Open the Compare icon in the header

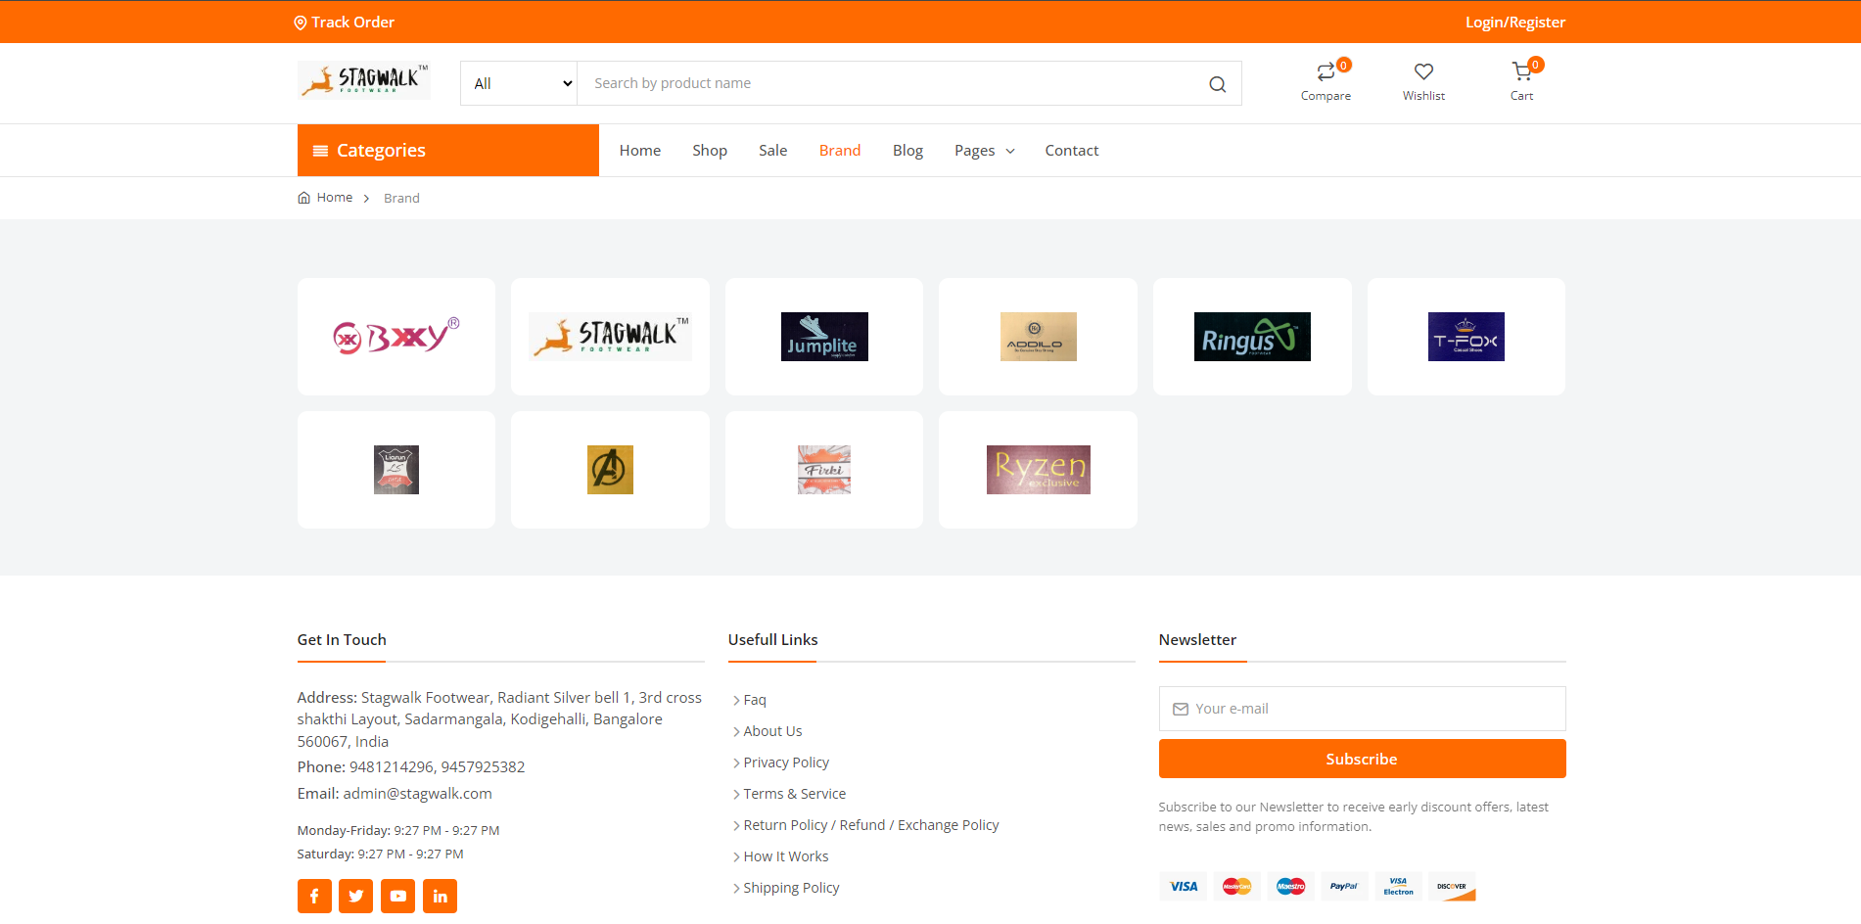click(x=1326, y=71)
